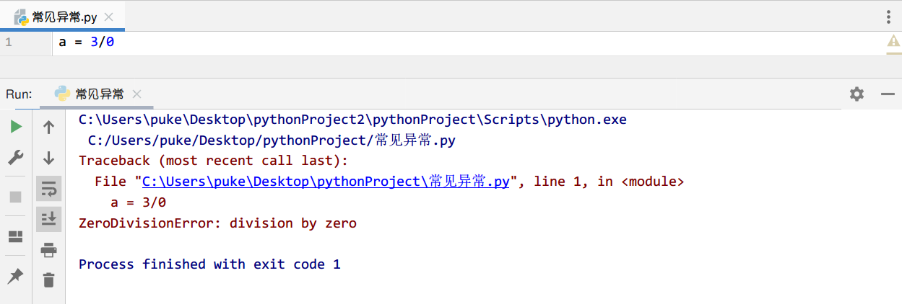
Task: Jump down the stack trace with down arrow
Action: point(49,158)
